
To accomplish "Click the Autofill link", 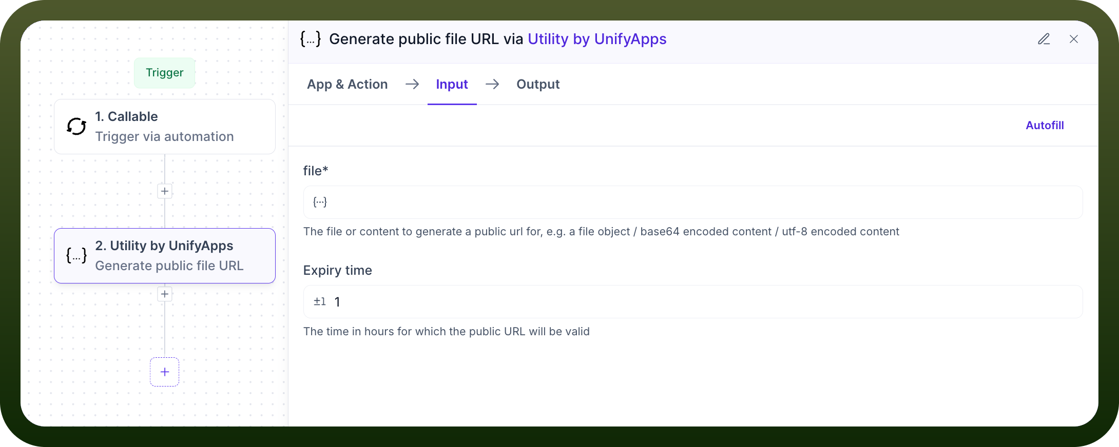I will [1045, 125].
